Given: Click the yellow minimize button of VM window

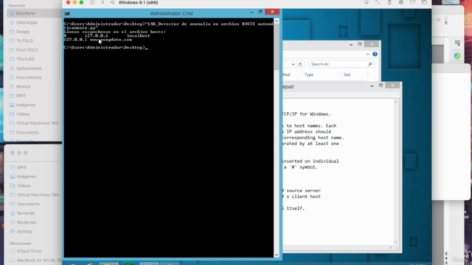Looking at the screenshot, I should [x=74, y=2].
